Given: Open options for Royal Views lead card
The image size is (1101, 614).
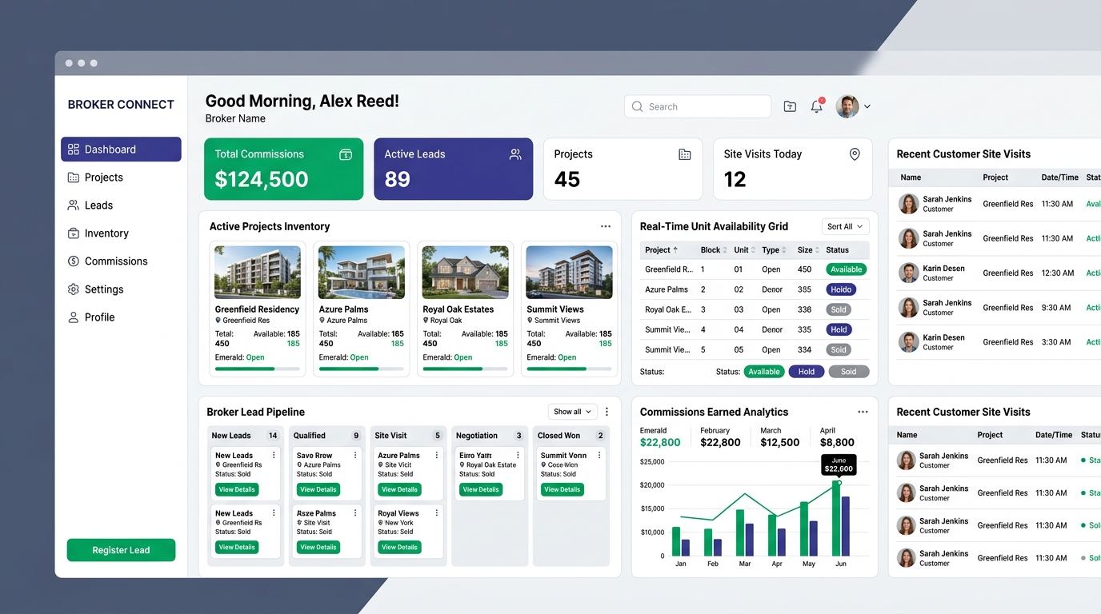Looking at the screenshot, I should 437,513.
